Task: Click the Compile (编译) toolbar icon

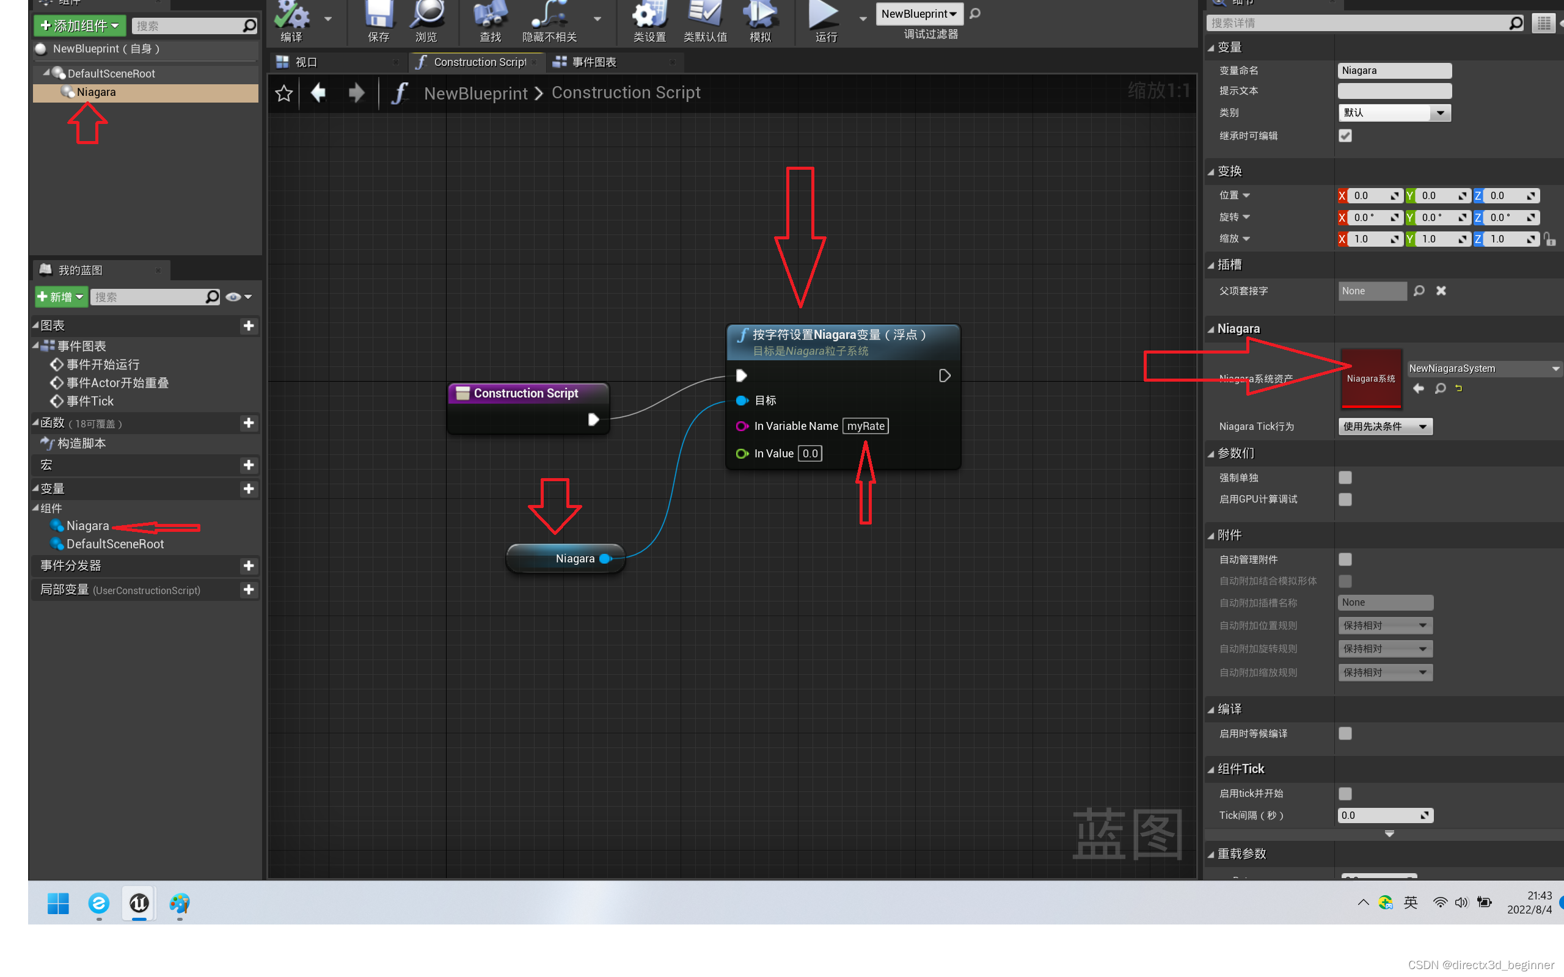Action: pos(291,18)
